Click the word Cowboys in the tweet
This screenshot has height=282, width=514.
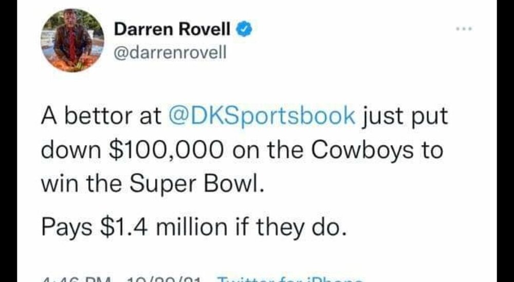[x=362, y=151]
